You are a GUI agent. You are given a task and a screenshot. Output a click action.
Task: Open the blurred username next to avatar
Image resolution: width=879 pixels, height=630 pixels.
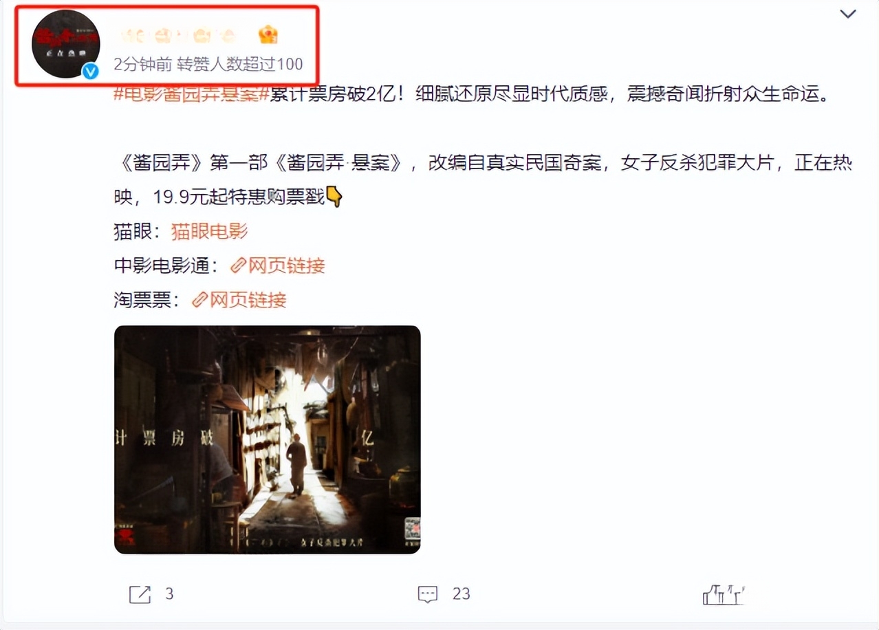click(178, 34)
